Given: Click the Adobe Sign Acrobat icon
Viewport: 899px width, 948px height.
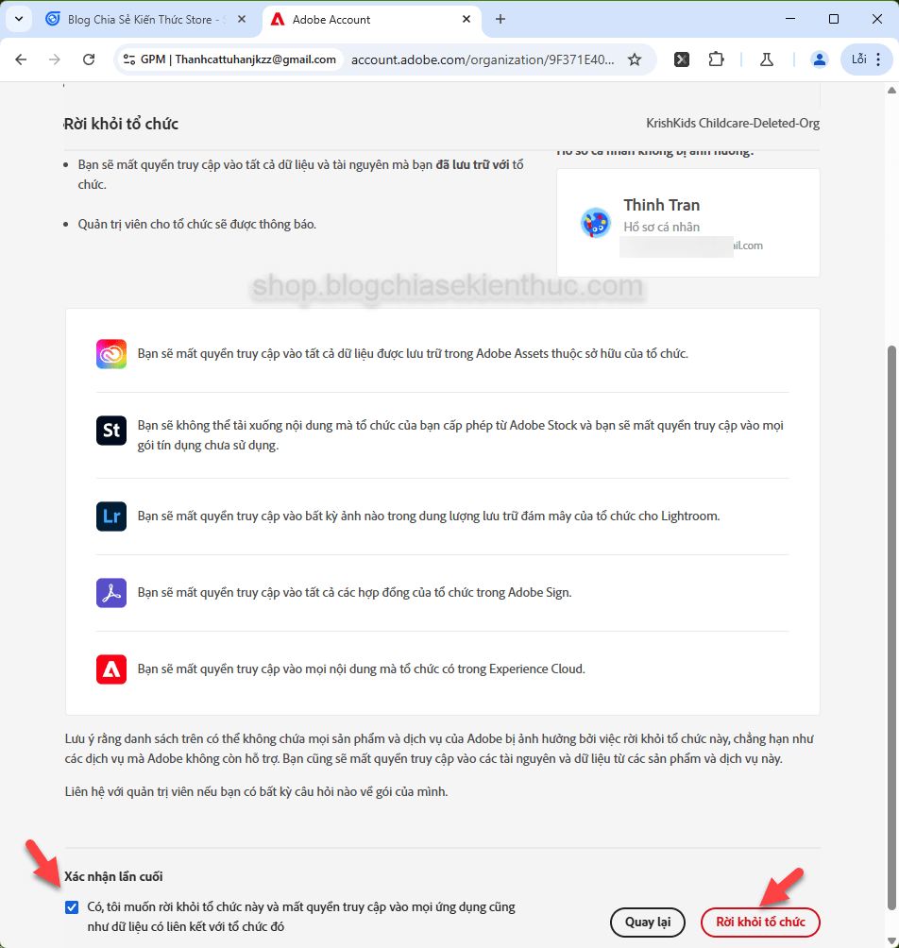Looking at the screenshot, I should tap(111, 593).
